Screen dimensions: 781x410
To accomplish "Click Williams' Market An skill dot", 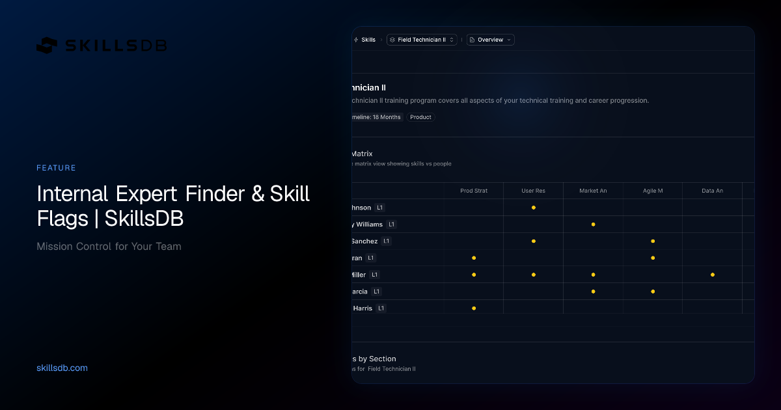I will coord(593,225).
